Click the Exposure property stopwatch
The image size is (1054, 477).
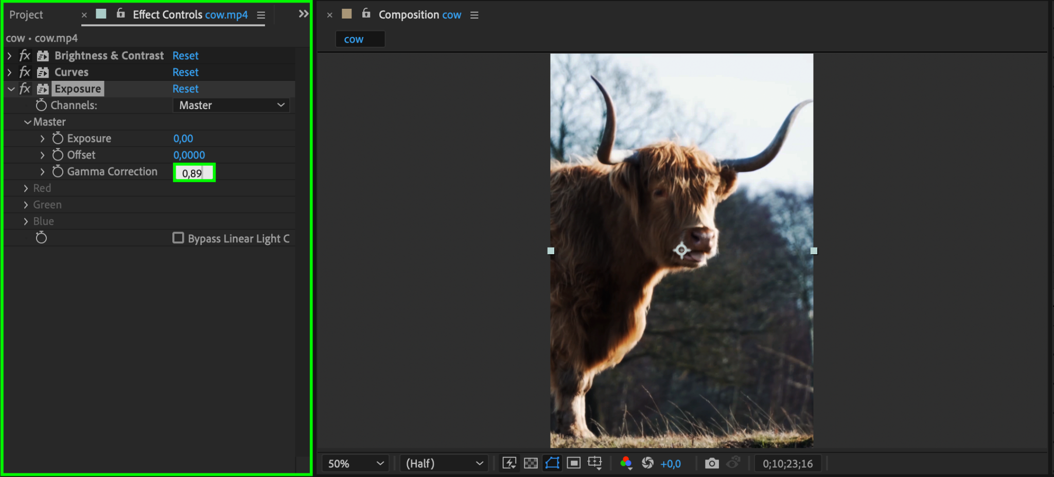click(58, 138)
